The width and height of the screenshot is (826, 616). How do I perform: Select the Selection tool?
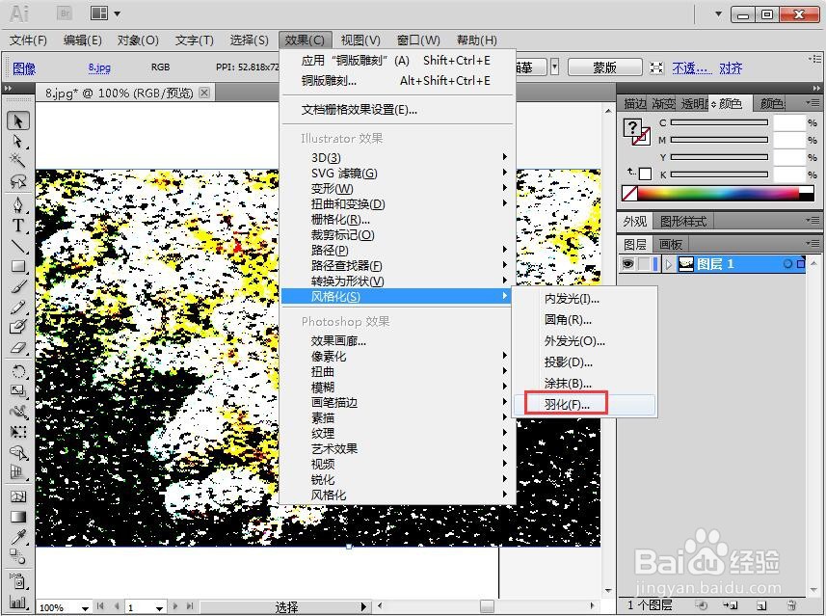[17, 120]
